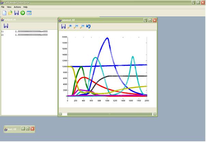Click the table grid icon in main toolbar
The height and width of the screenshot is (142, 206).
[29, 13]
